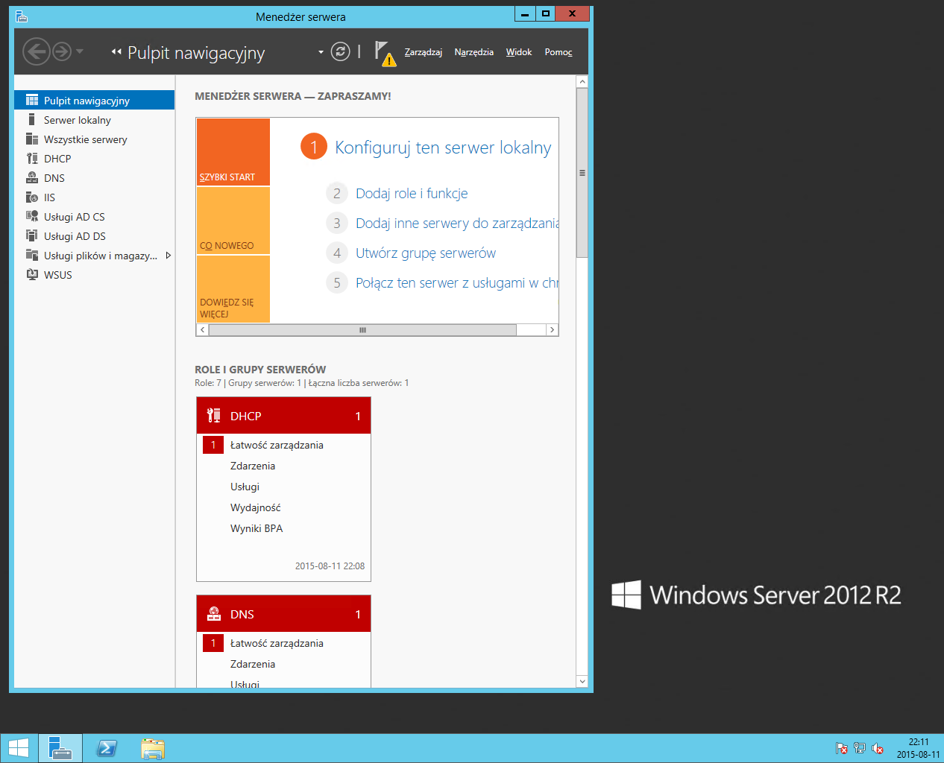This screenshot has width=944, height=763.
Task: Open DHCP in the left sidebar
Action: pyautogui.click(x=57, y=159)
